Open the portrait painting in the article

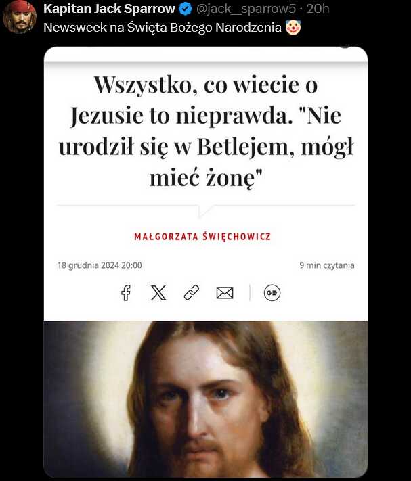click(206, 399)
